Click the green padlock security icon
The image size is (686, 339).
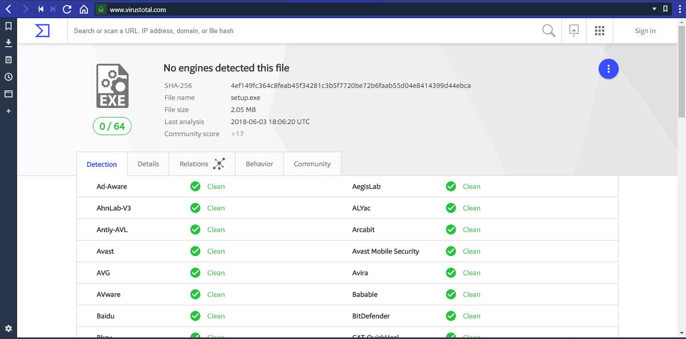101,9
